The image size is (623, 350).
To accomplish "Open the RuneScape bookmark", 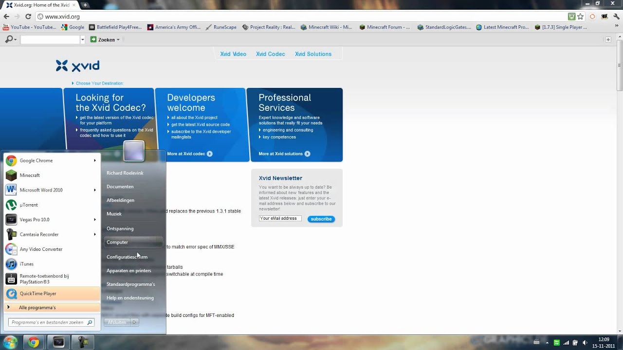I will 221,27.
